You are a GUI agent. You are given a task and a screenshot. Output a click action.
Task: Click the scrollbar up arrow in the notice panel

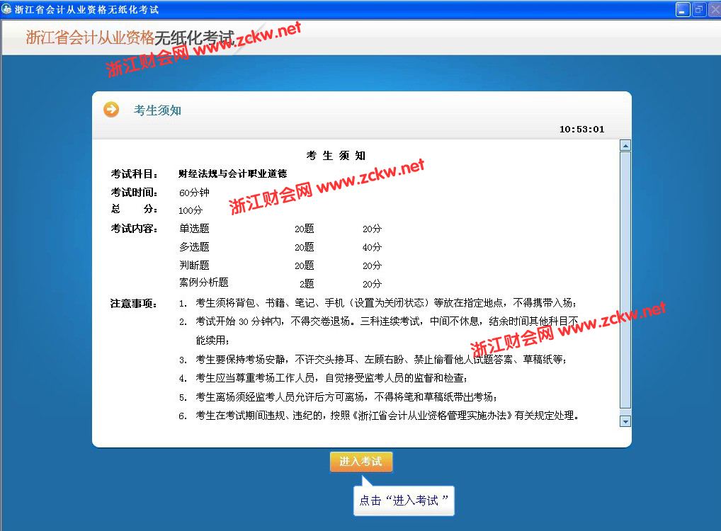pos(625,146)
